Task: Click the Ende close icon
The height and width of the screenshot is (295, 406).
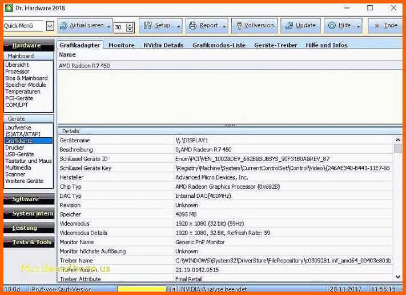Action: 377,26
